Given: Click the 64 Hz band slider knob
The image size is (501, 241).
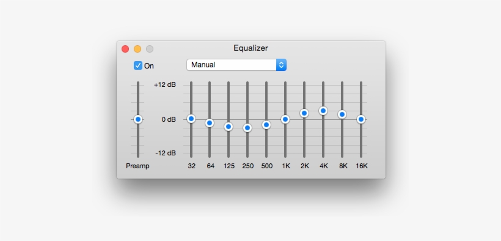Looking at the screenshot, I should coord(210,123).
